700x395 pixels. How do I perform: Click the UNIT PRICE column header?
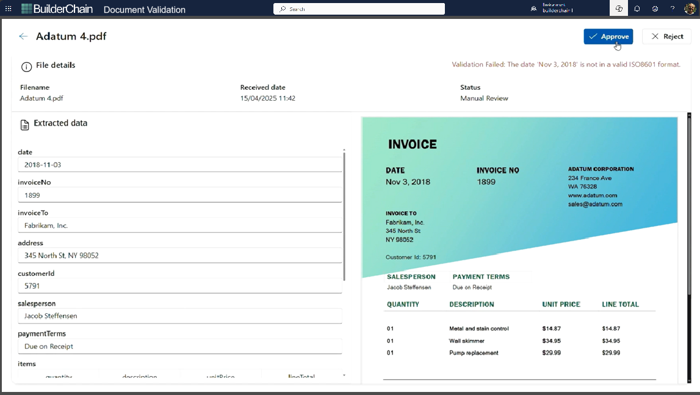coord(561,304)
